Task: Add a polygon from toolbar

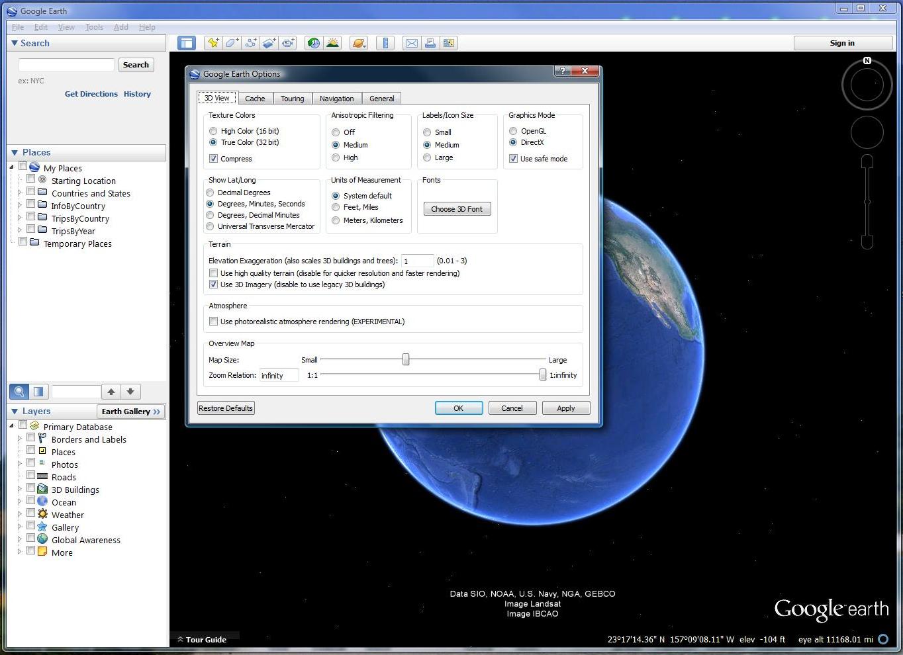Action: 232,43
